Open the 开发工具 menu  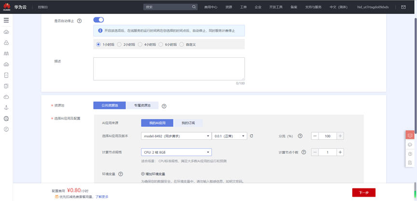tap(276, 7)
